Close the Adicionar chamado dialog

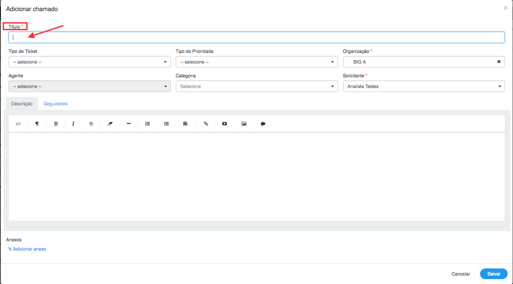coord(505,8)
